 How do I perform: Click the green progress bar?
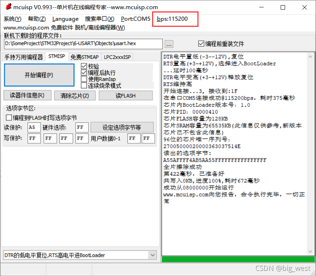[x=238, y=259]
